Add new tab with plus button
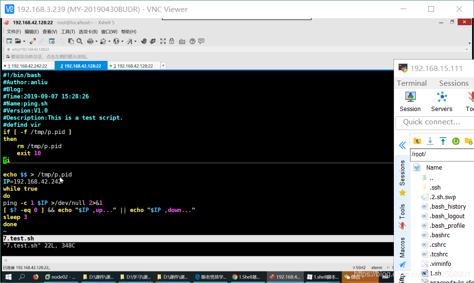 pyautogui.click(x=163, y=65)
